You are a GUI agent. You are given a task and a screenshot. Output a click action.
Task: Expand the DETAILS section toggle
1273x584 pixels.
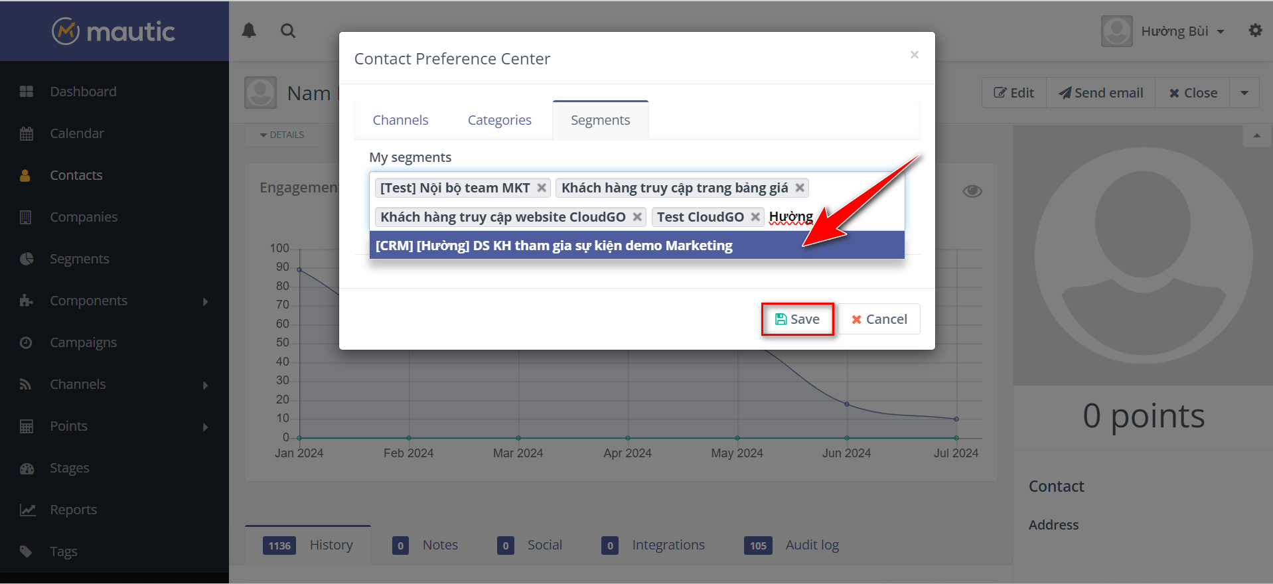click(282, 135)
